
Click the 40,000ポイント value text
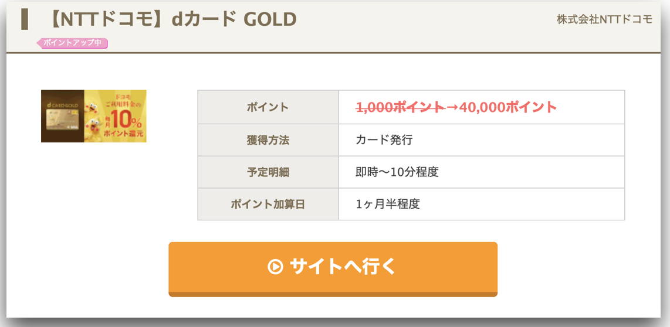pos(508,107)
